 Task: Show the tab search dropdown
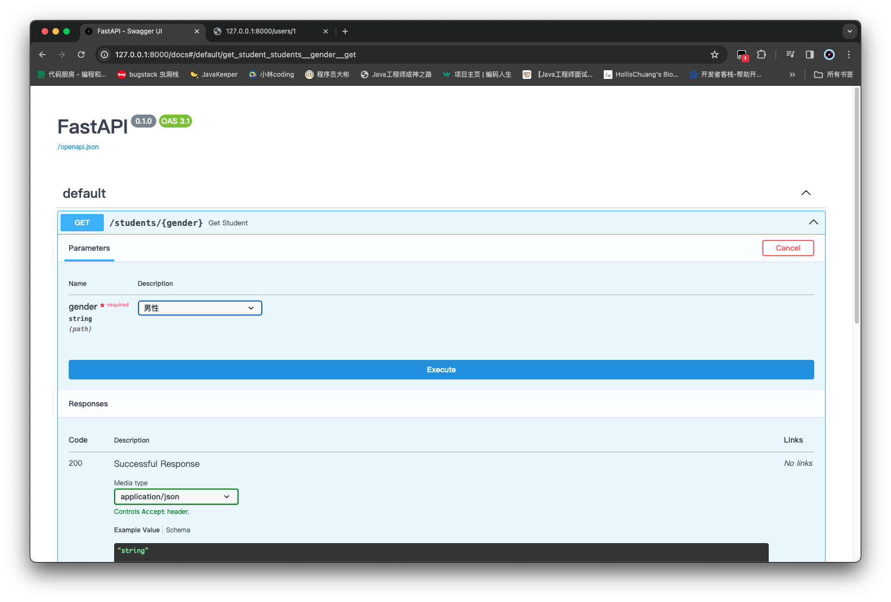point(850,31)
